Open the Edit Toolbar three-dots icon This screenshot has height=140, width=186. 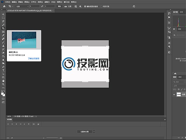click(3, 88)
